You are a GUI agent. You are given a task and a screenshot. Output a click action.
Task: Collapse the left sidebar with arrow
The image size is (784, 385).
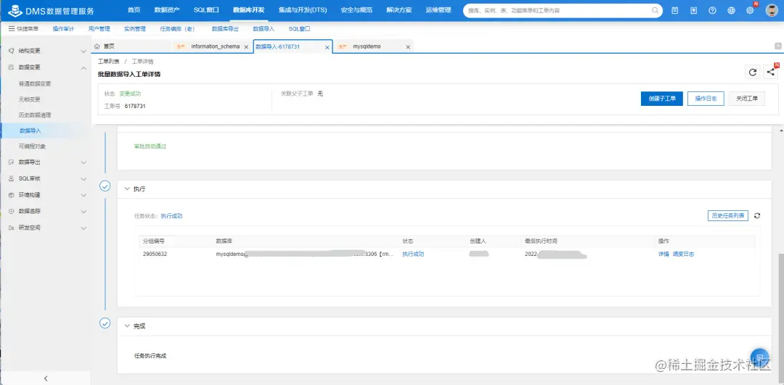[x=46, y=378]
